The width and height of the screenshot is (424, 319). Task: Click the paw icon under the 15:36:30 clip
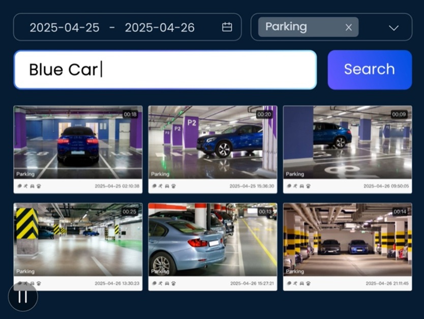[x=173, y=186]
